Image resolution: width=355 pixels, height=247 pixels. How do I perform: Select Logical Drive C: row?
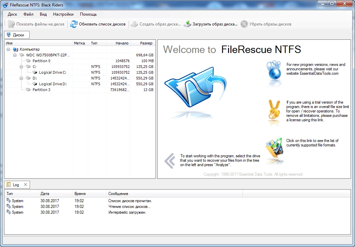80,72
